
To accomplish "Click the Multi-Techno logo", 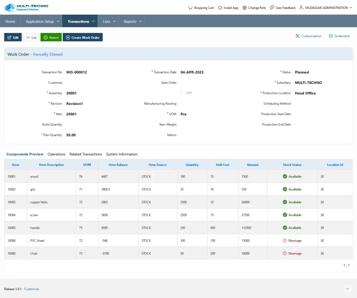I will coord(26,7).
